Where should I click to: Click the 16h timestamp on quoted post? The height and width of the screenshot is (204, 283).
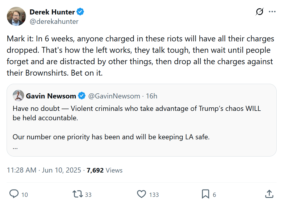[x=152, y=96]
